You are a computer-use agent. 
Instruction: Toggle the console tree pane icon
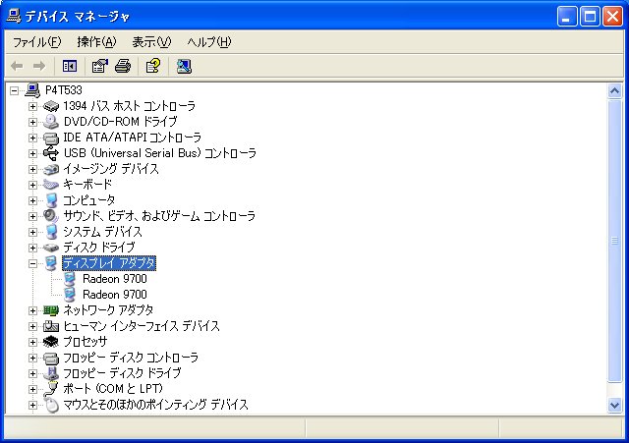pos(70,66)
